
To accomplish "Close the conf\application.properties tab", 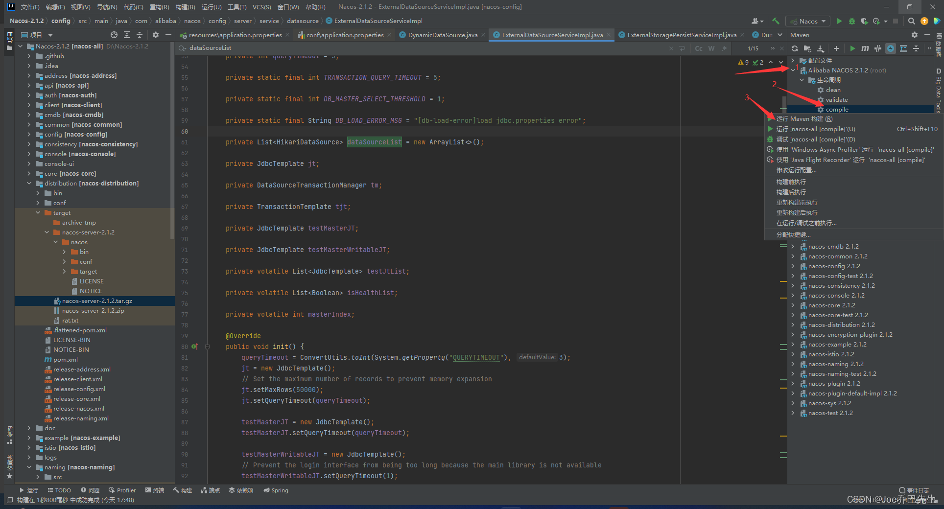I will (389, 35).
